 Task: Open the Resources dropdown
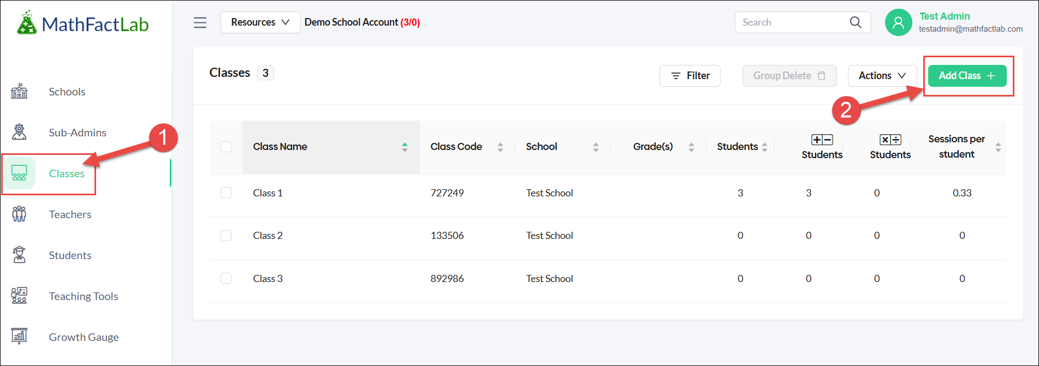coord(260,22)
